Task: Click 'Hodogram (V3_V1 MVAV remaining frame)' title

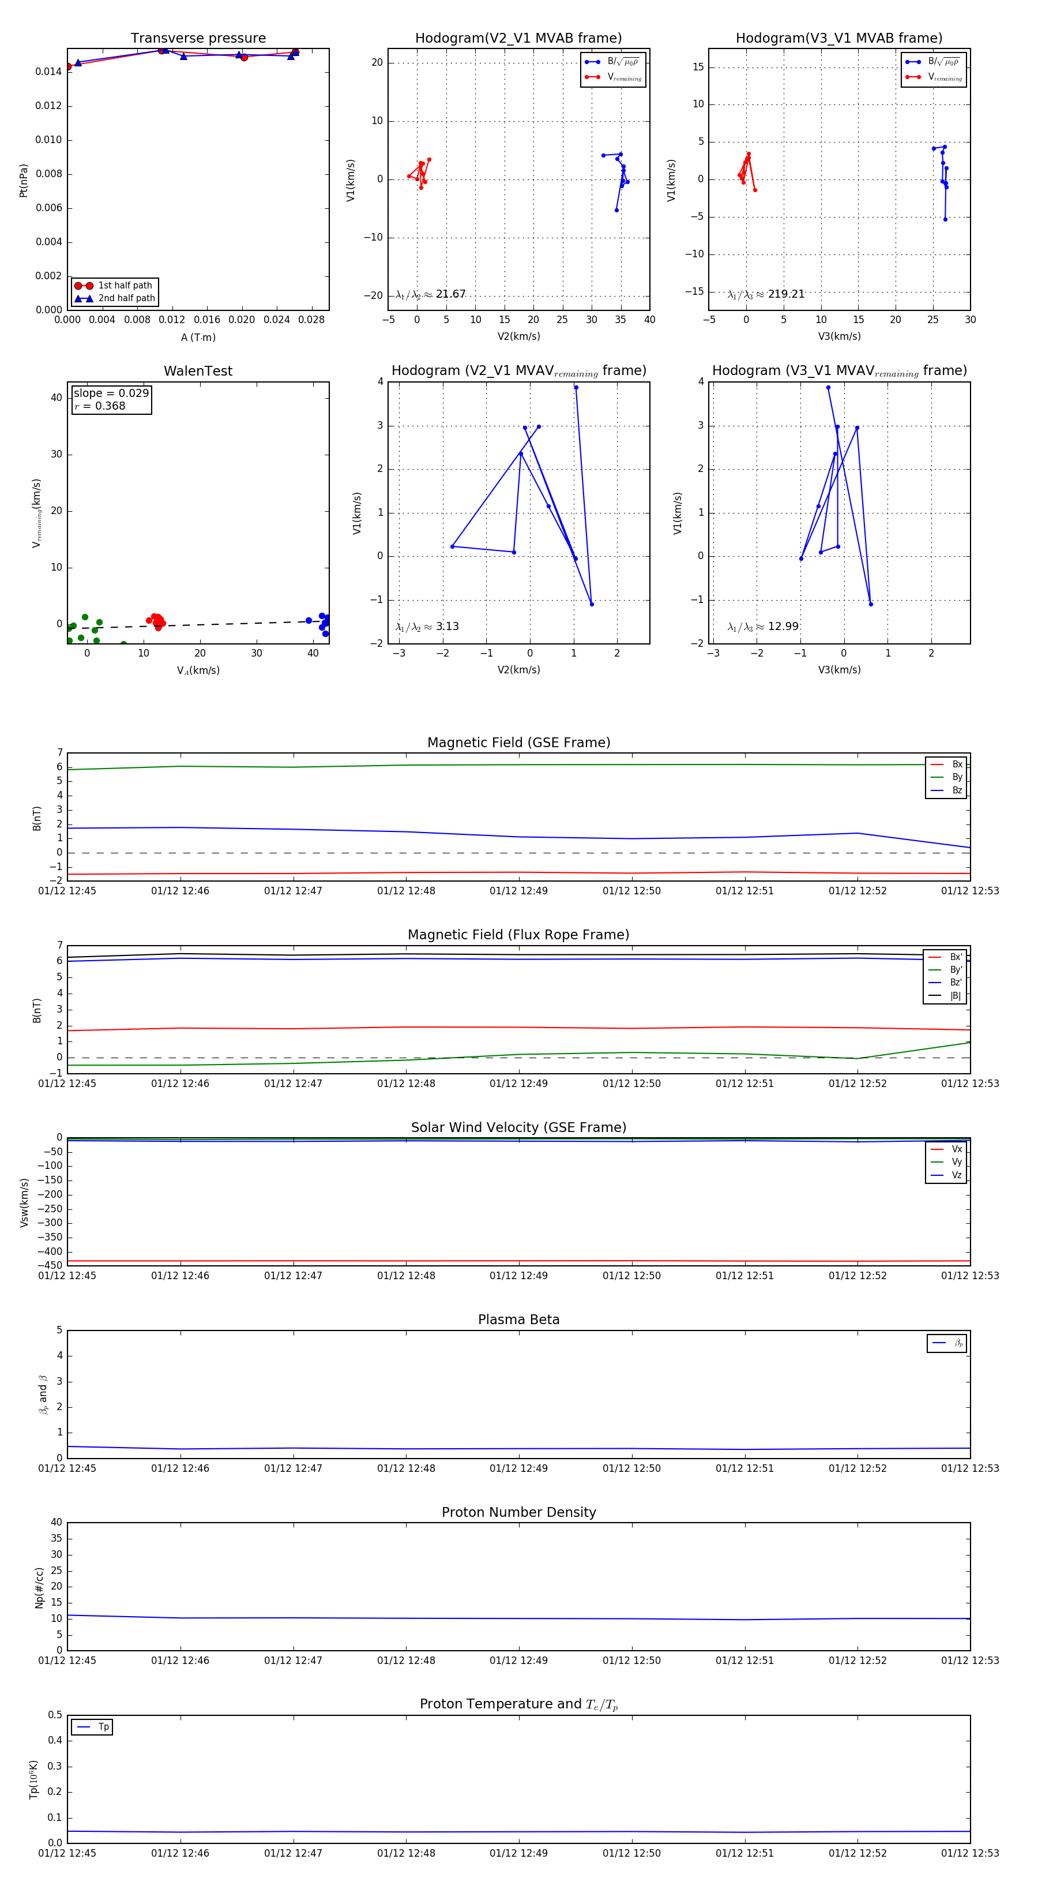Action: point(839,371)
